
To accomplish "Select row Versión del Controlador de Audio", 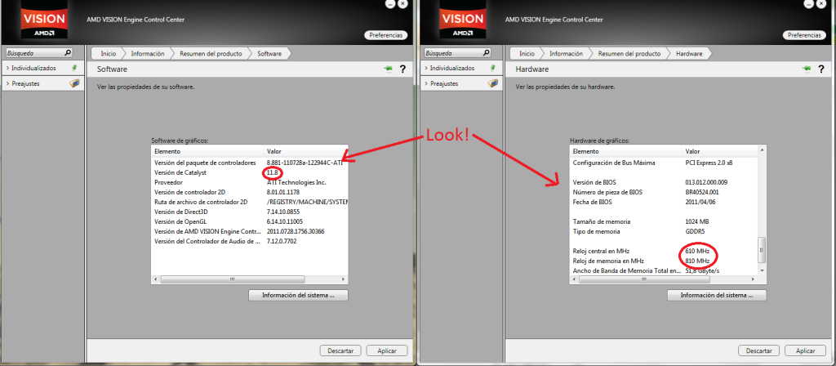I will click(x=250, y=241).
